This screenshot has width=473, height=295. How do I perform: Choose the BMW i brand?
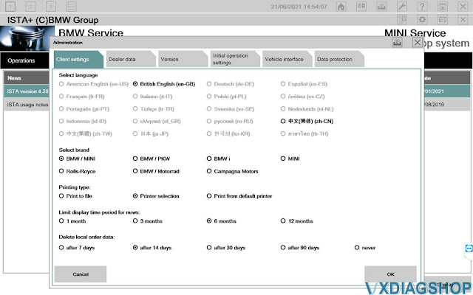(219, 159)
